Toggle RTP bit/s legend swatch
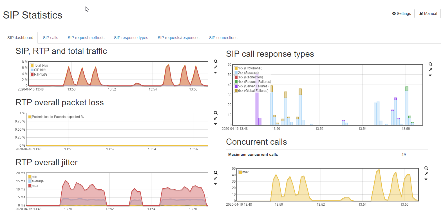 tap(32, 74)
